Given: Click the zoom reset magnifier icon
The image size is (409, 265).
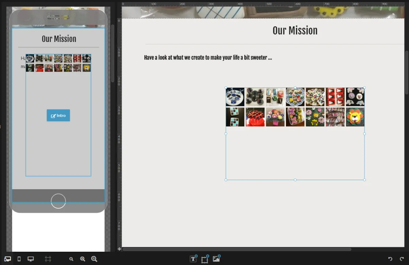Looking at the screenshot, I should click(x=82, y=259).
